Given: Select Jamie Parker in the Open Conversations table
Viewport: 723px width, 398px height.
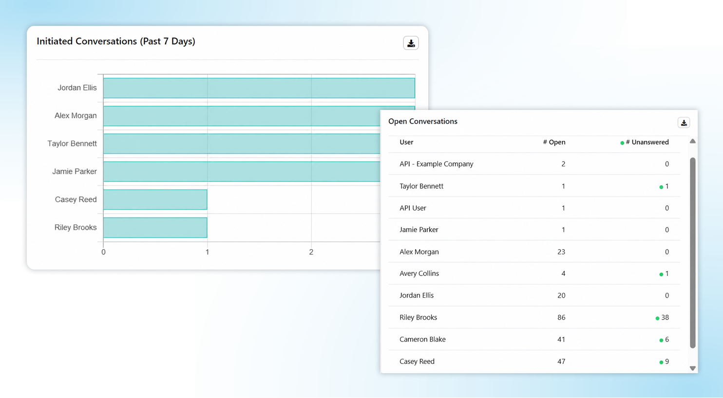Looking at the screenshot, I should [534, 230].
